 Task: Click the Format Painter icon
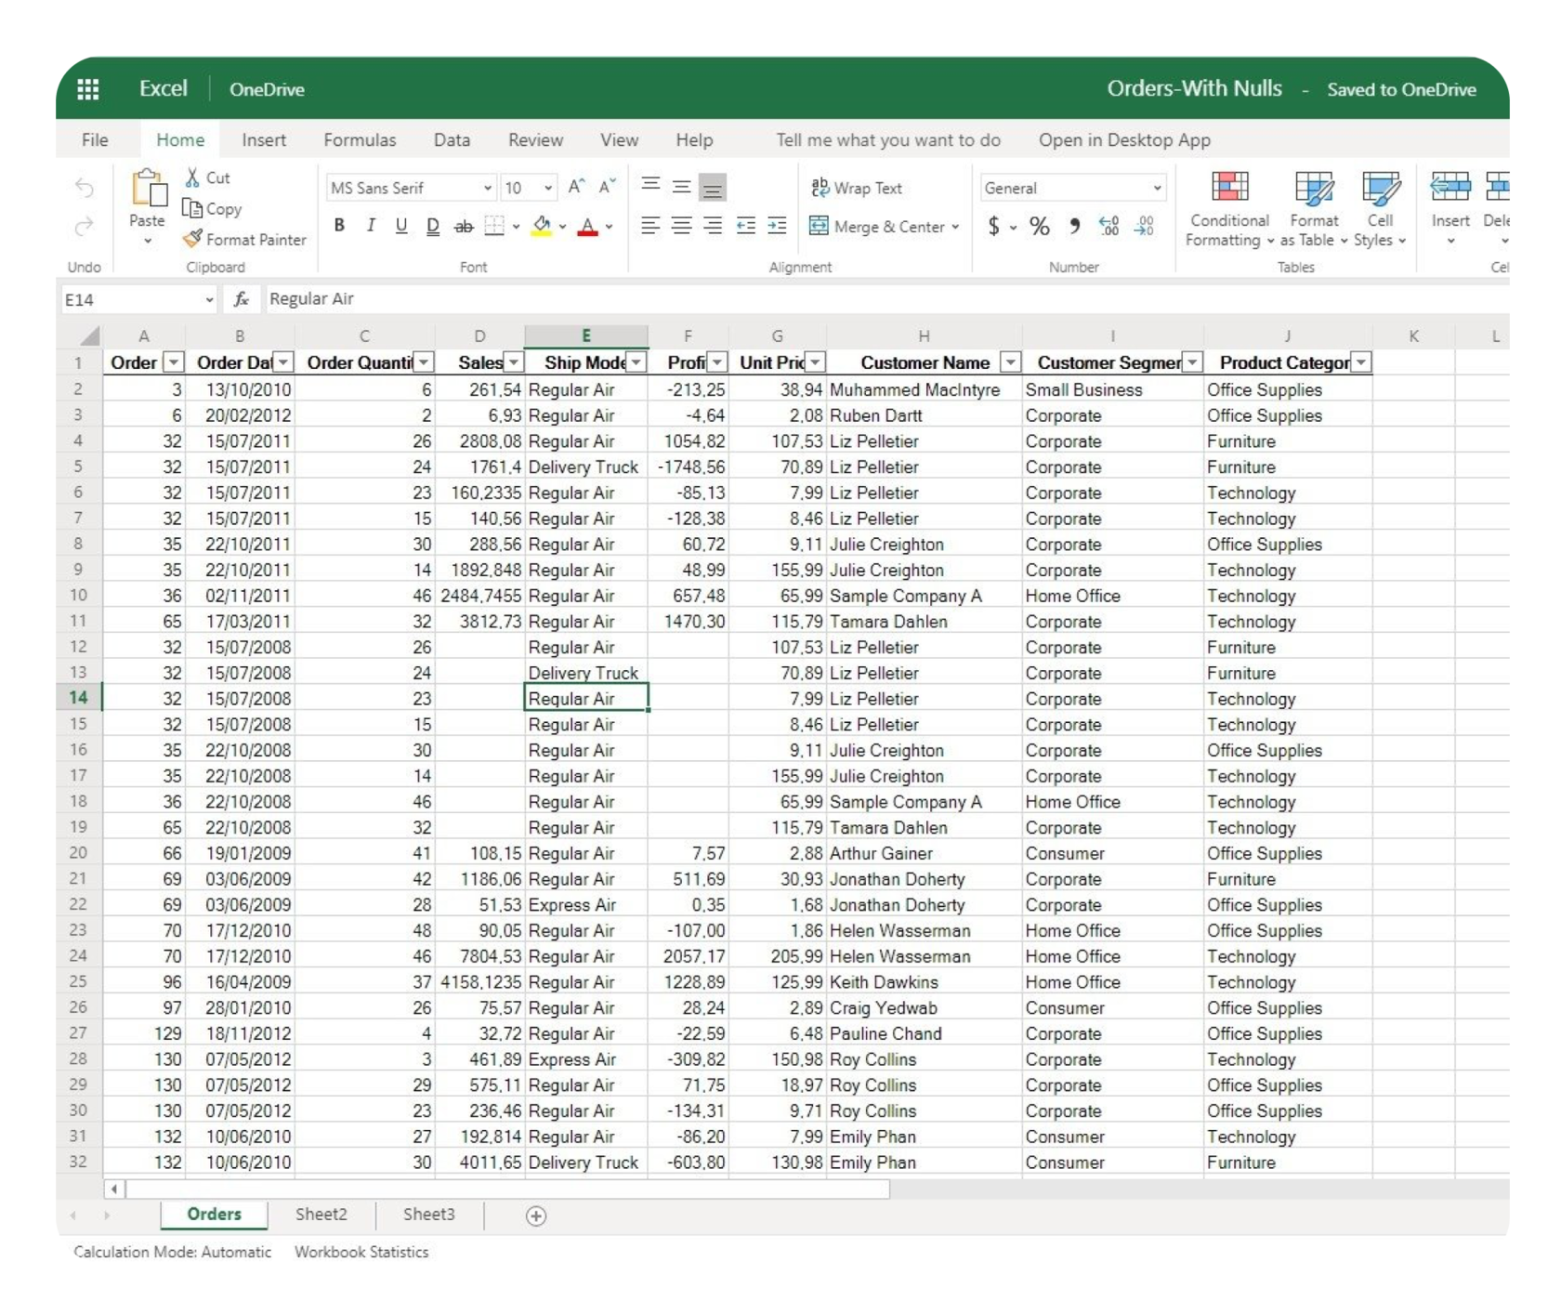click(192, 239)
